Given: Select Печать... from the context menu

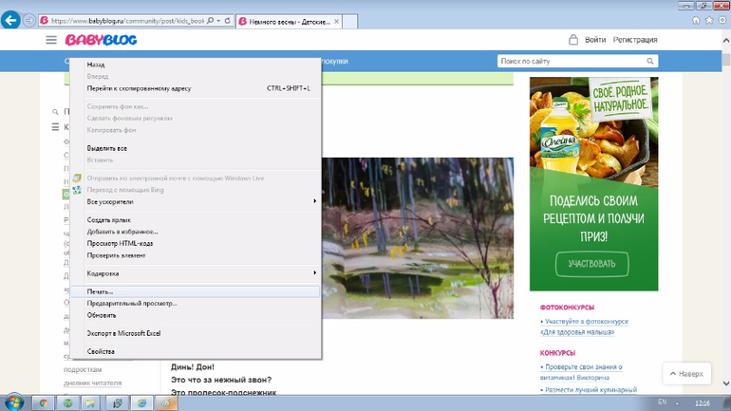Looking at the screenshot, I should [x=101, y=291].
